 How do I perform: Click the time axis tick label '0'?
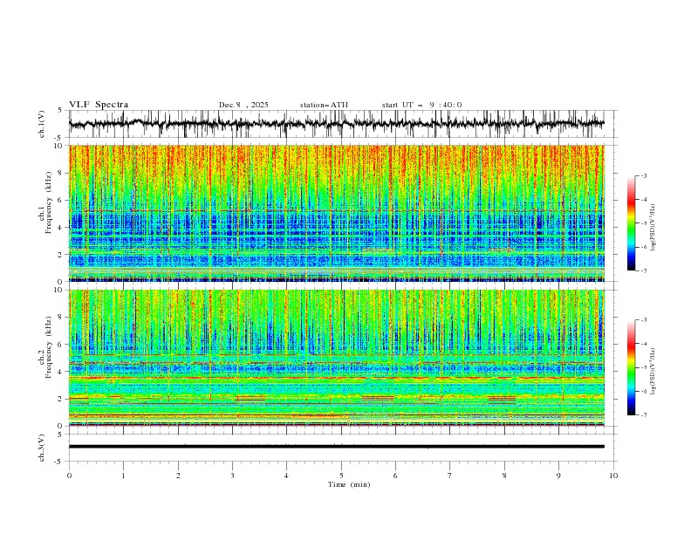pos(69,476)
